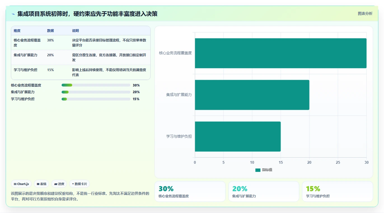Click the x-axis tick label 25
Viewport: 384px width, 213px height.
tap(338, 162)
